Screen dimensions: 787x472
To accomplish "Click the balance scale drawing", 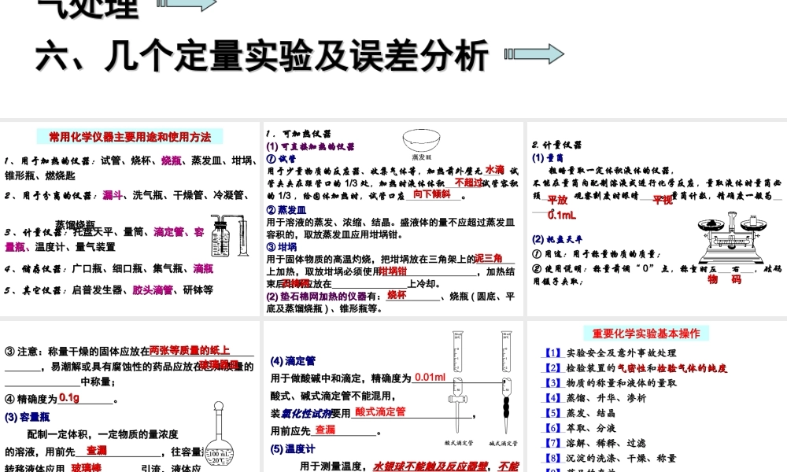I will pos(732,236).
